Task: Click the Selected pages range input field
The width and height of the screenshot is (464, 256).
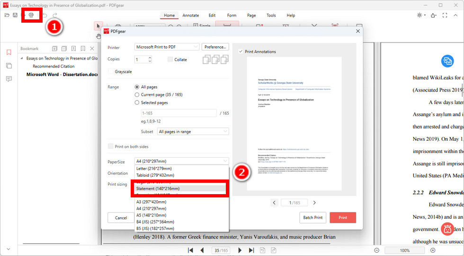Action: coord(179,113)
